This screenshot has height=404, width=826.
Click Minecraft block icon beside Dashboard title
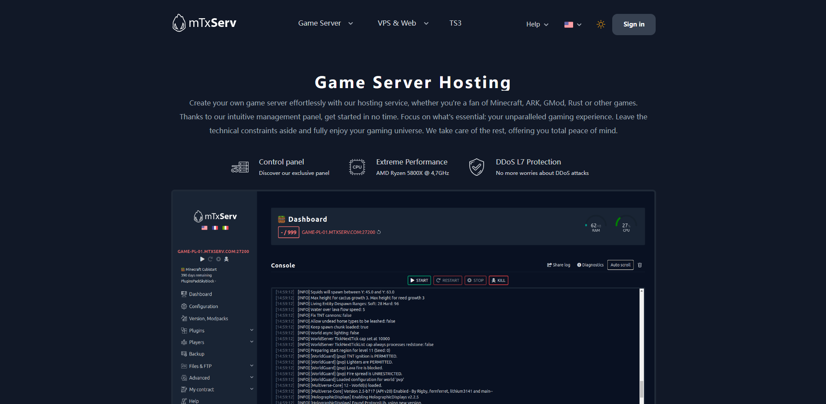pyautogui.click(x=282, y=219)
